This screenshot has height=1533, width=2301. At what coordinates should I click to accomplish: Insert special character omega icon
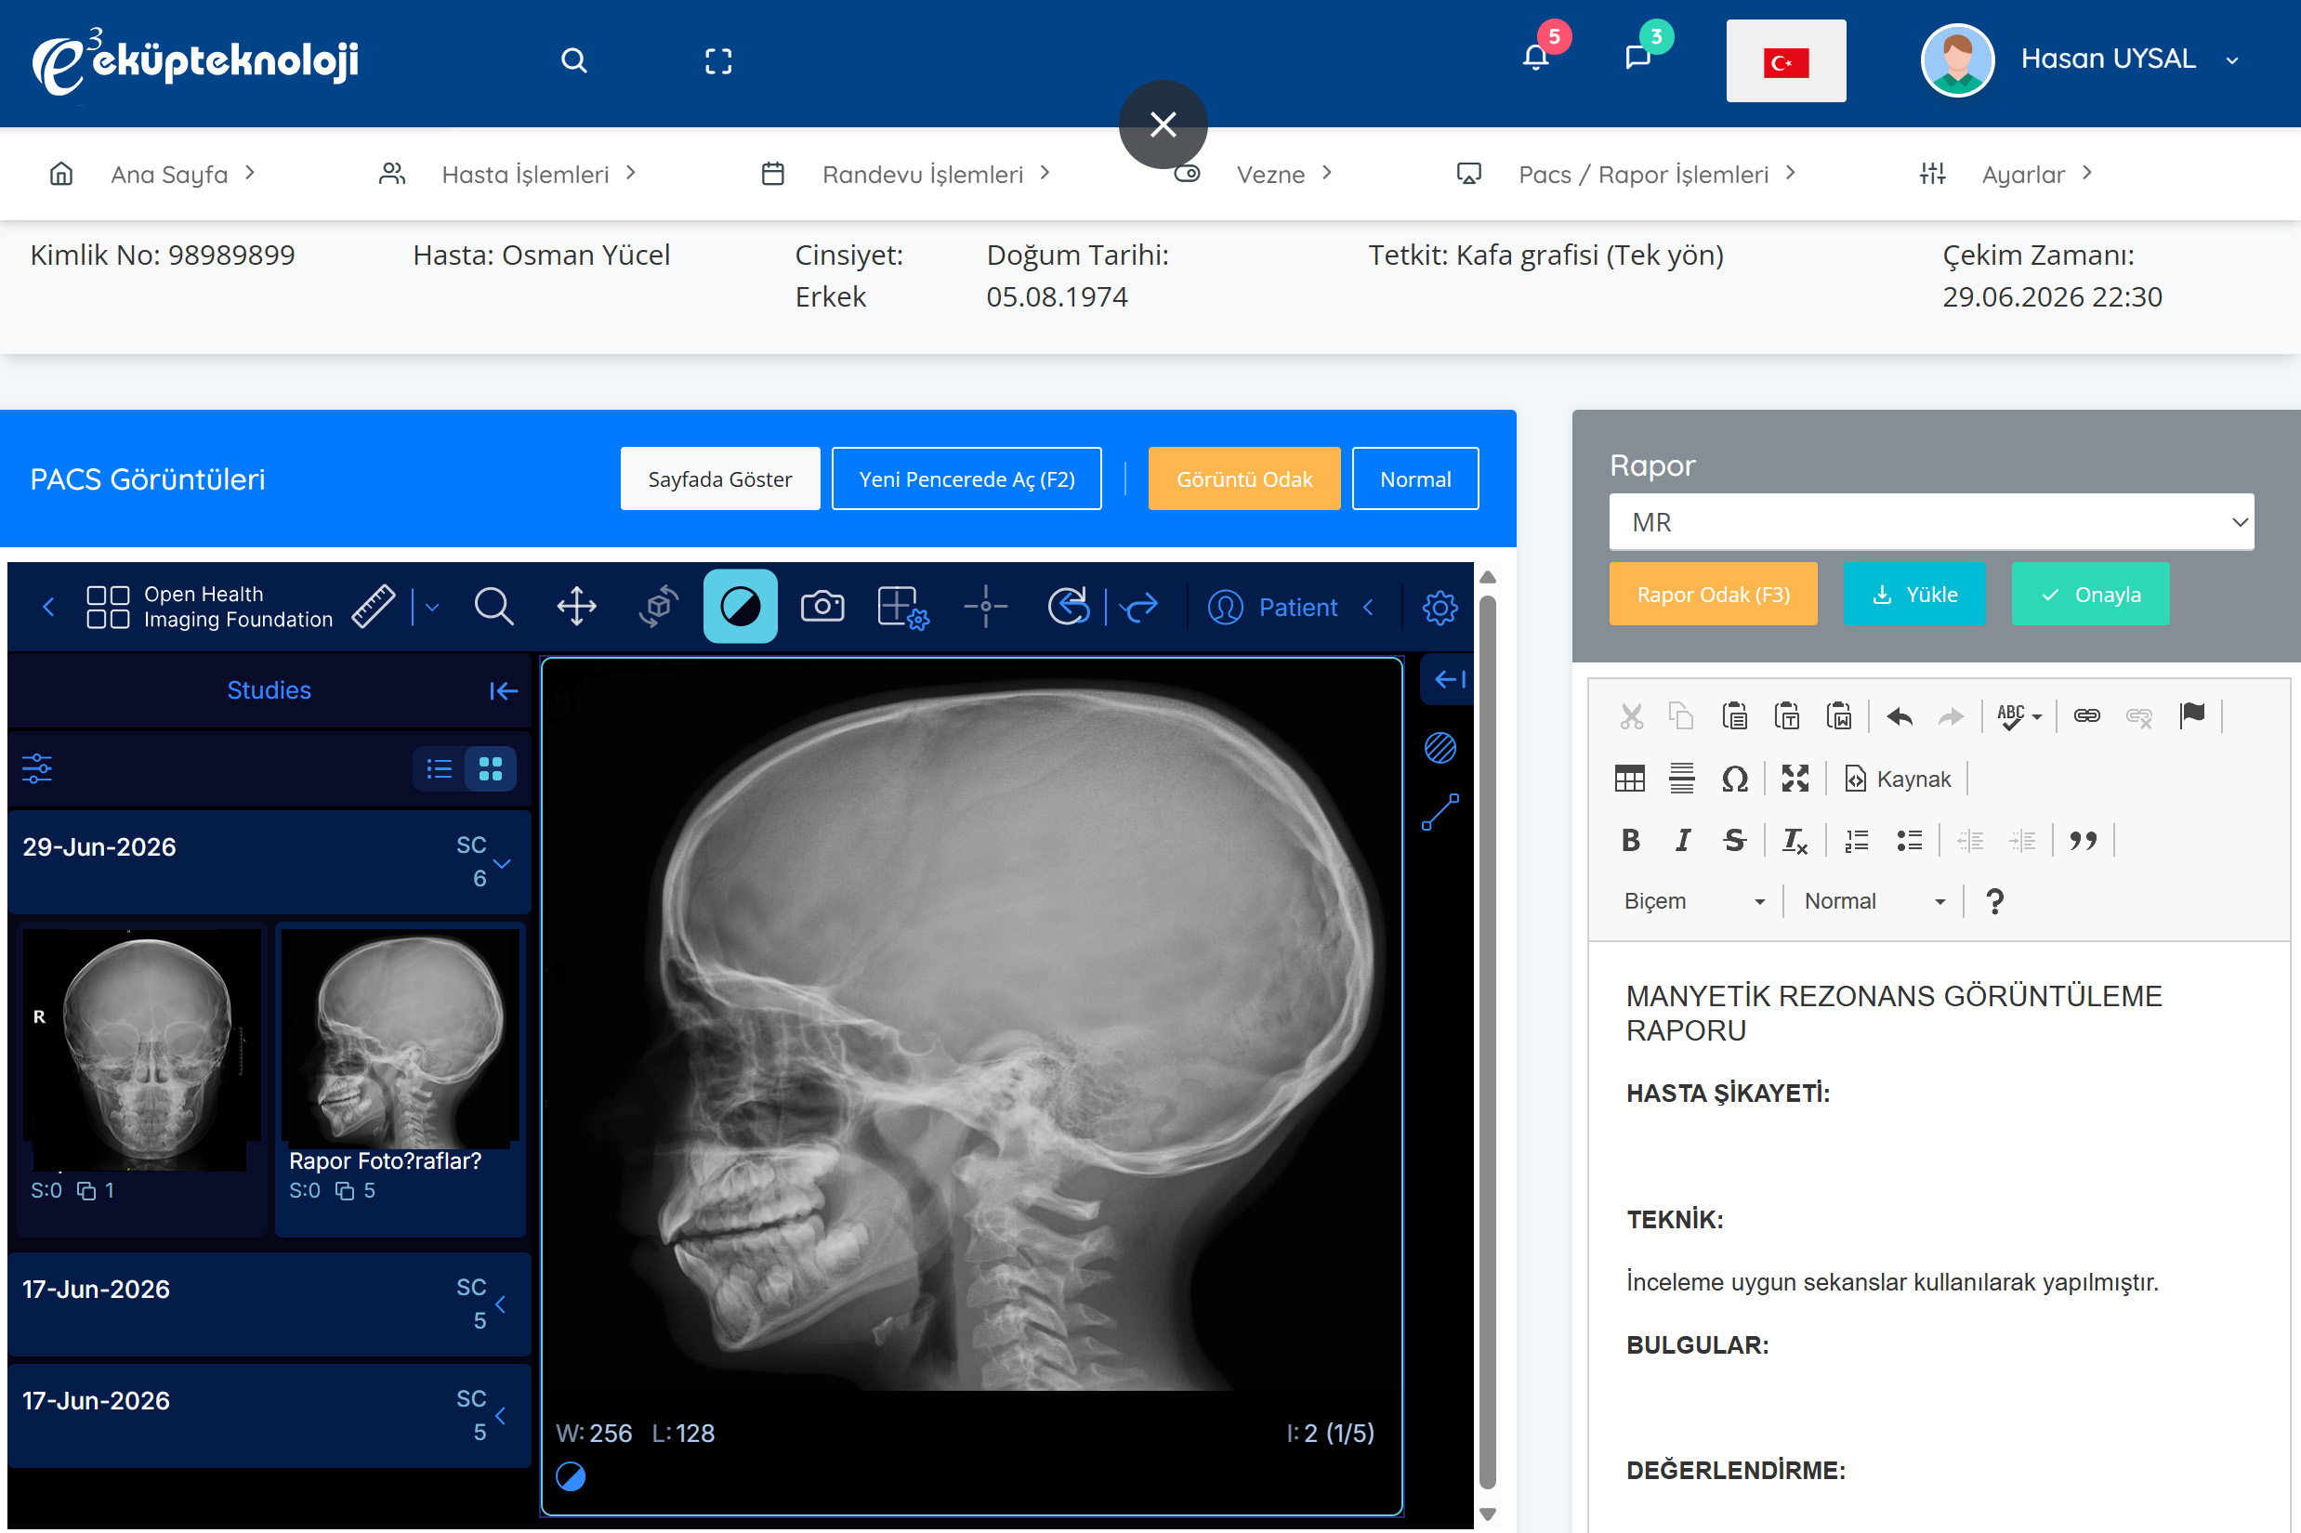tap(1735, 780)
